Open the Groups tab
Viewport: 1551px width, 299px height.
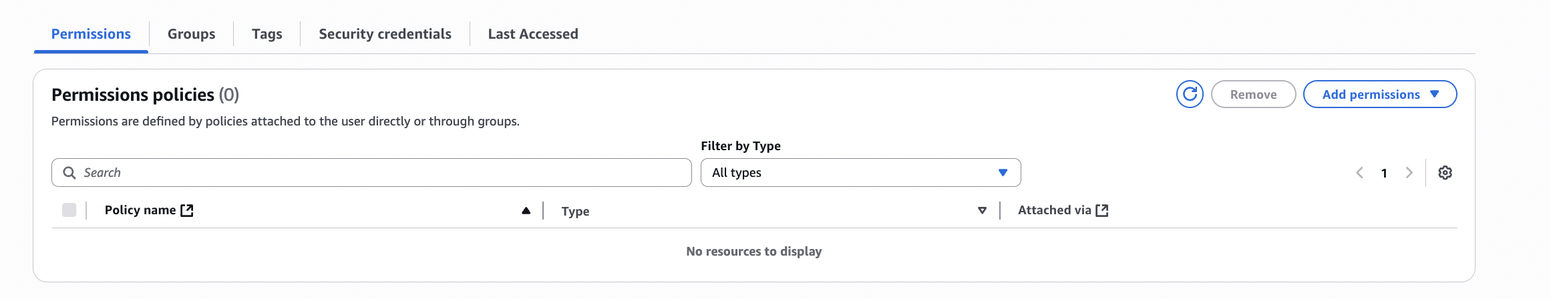191,34
